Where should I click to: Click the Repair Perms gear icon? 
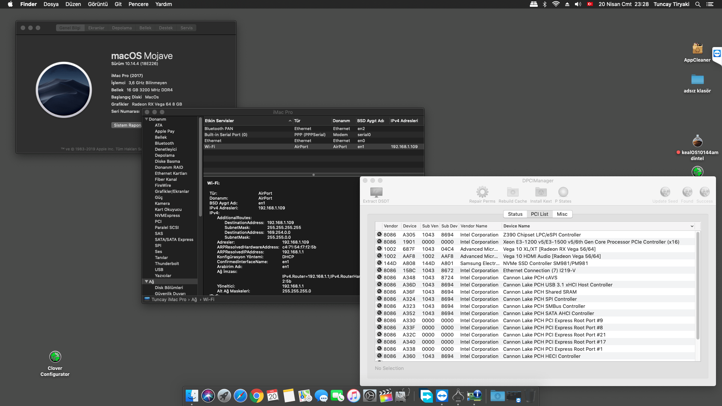482,192
